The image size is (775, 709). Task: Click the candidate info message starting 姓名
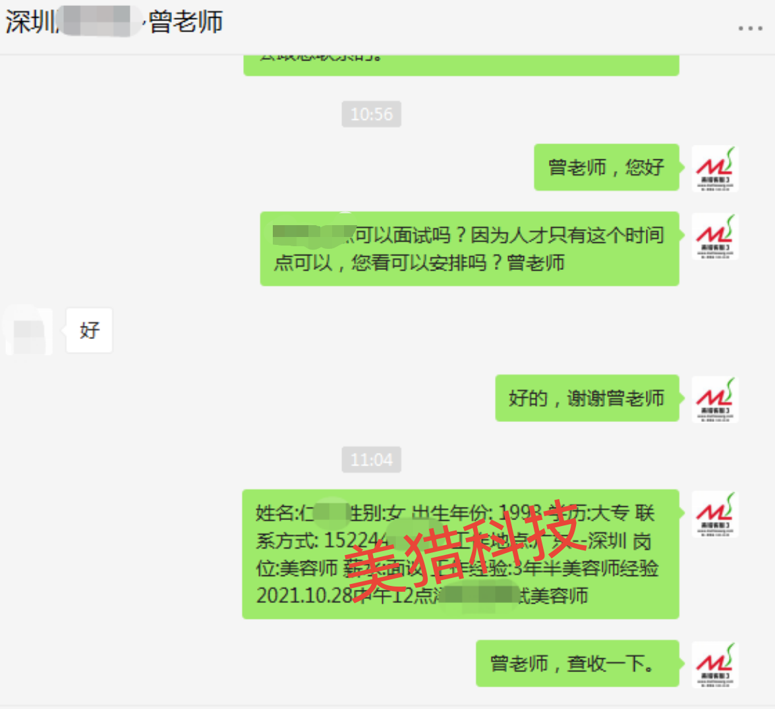[x=461, y=554]
